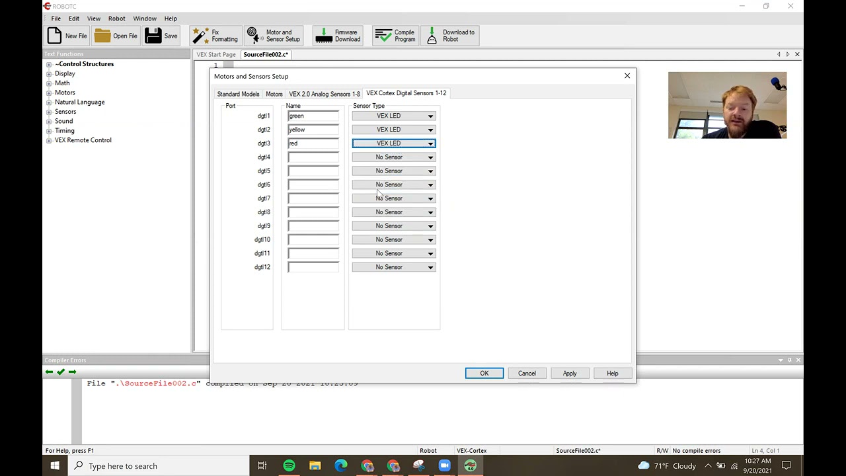Click the empty dgtl6 name field
Viewport: 846px width, 476px height.
(313, 185)
